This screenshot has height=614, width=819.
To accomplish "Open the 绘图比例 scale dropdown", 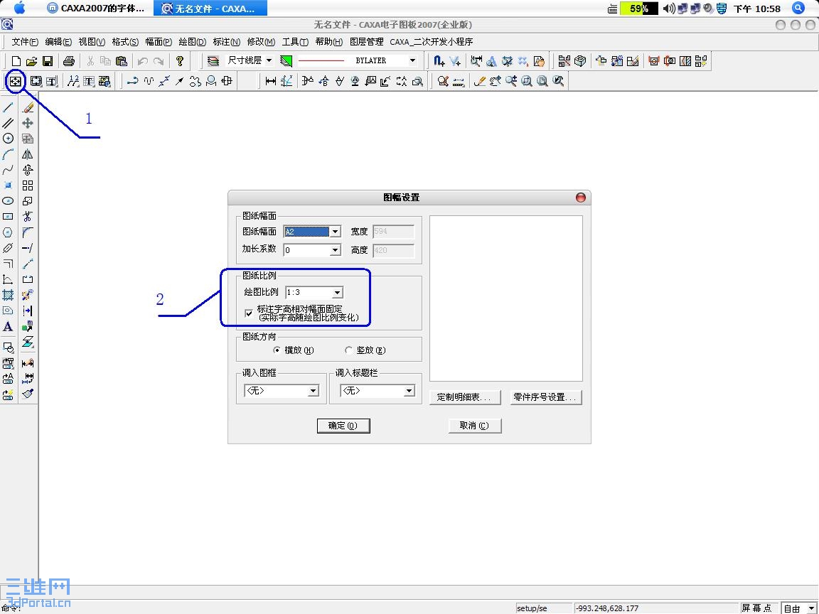I will click(338, 292).
